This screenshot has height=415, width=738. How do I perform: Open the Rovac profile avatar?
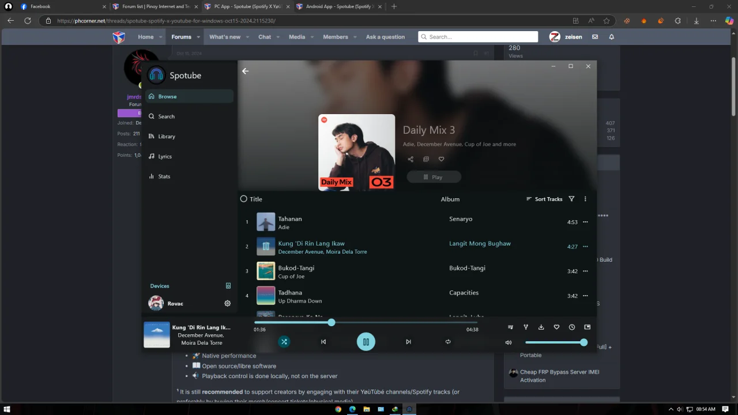[156, 303]
